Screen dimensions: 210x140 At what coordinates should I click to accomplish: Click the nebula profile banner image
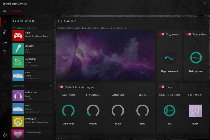pyautogui.click(x=105, y=55)
